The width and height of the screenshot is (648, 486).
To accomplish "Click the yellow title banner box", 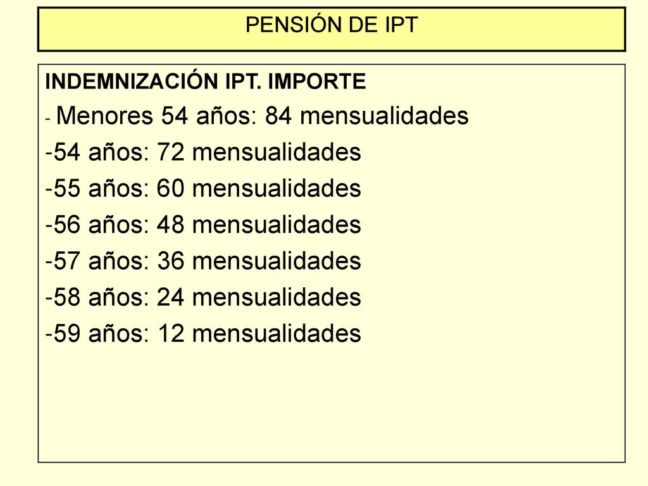I will 332,29.
